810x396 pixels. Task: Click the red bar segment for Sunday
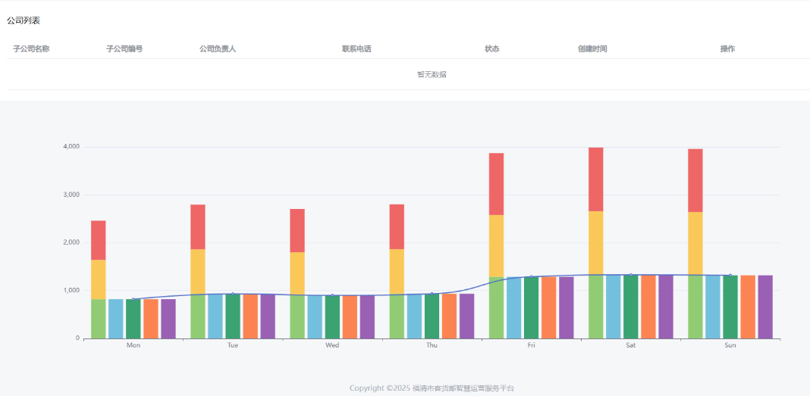click(695, 180)
